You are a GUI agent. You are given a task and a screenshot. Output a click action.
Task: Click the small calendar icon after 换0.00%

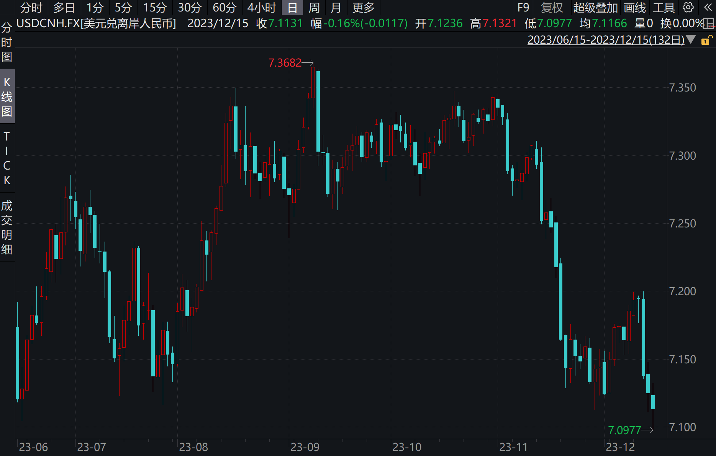tap(709, 23)
